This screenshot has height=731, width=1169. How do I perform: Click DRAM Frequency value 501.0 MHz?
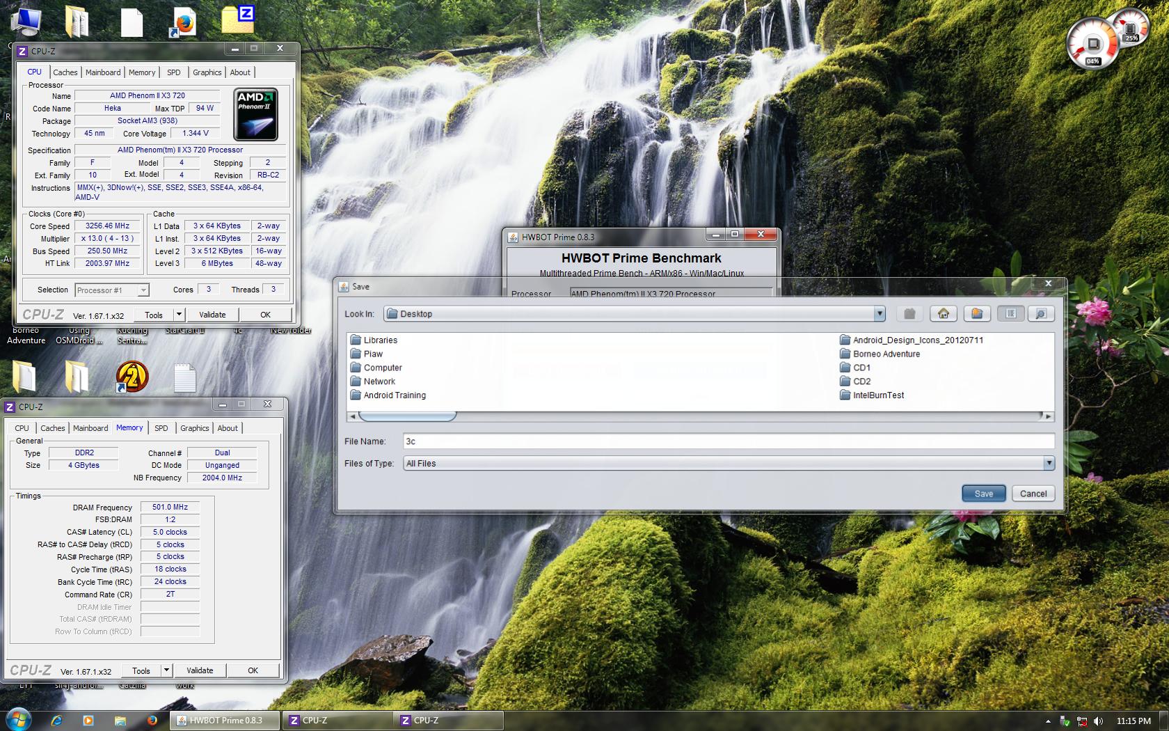pyautogui.click(x=170, y=508)
